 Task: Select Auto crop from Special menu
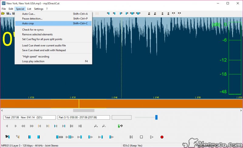28,23
